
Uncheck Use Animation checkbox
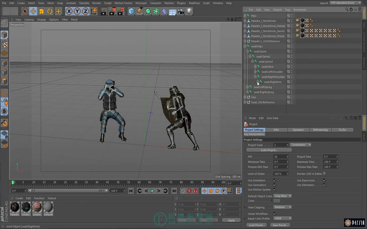[x=275, y=180]
